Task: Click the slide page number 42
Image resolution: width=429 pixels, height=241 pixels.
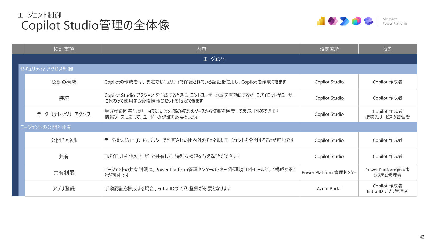Action: pos(422,237)
